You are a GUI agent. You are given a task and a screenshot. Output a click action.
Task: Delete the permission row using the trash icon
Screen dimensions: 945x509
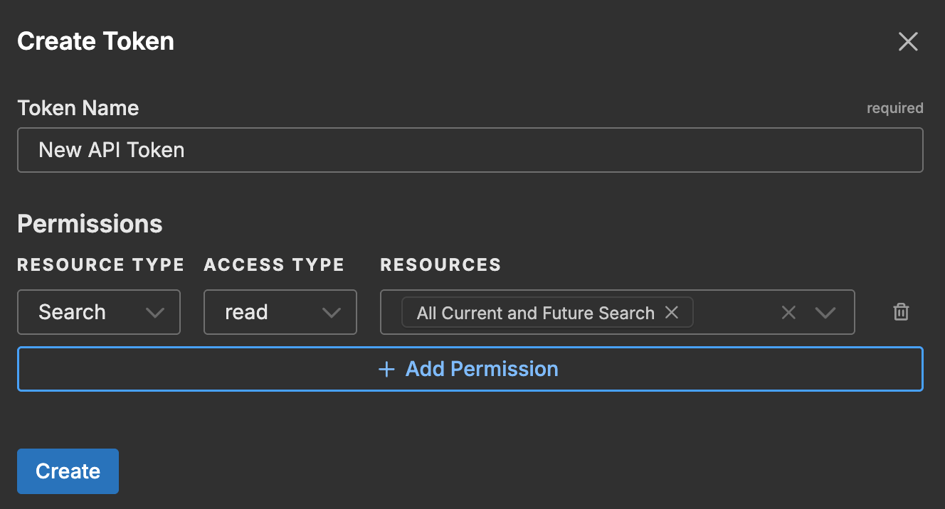(x=901, y=312)
